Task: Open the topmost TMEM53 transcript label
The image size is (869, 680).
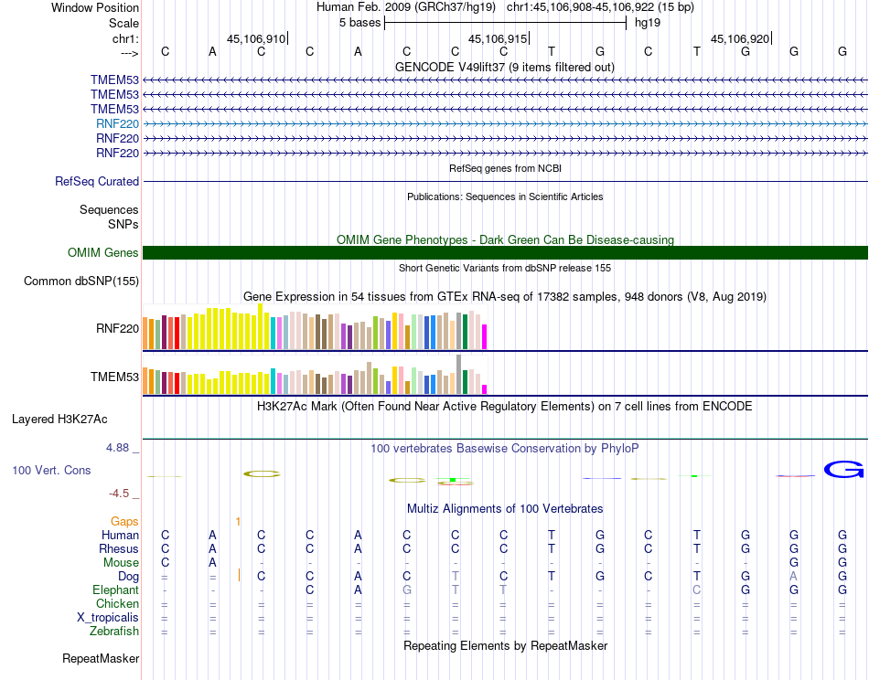Action: point(114,80)
